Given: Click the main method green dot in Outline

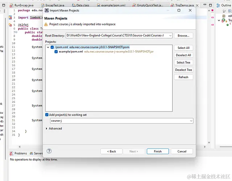Looking at the screenshot, I should pyautogui.click(x=228, y=25).
